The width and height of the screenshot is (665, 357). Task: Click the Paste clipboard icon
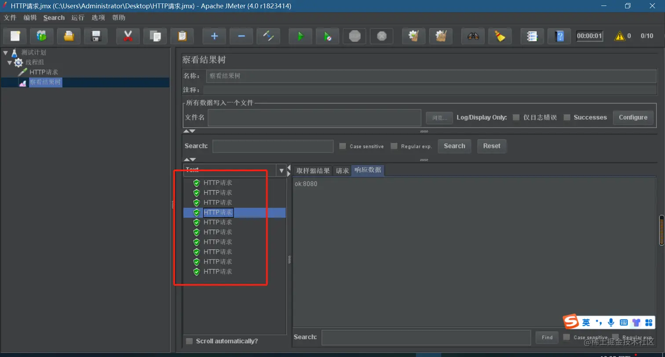tap(182, 36)
